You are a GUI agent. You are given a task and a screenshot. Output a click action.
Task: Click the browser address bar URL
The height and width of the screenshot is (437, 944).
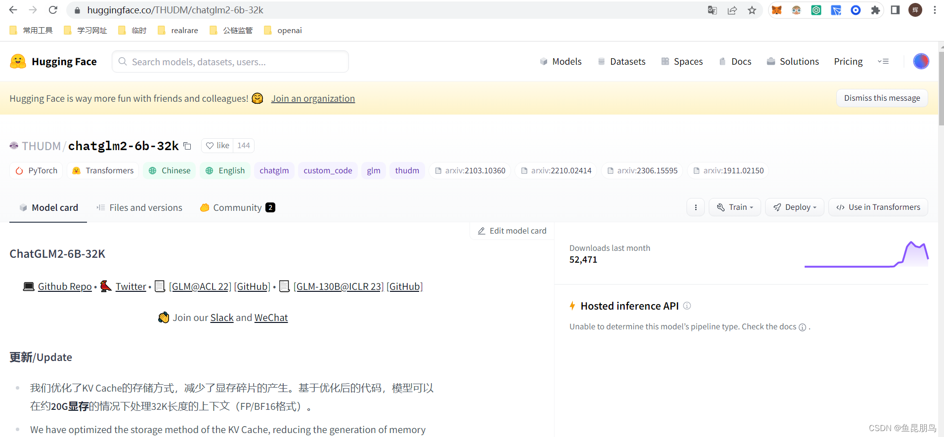point(175,10)
